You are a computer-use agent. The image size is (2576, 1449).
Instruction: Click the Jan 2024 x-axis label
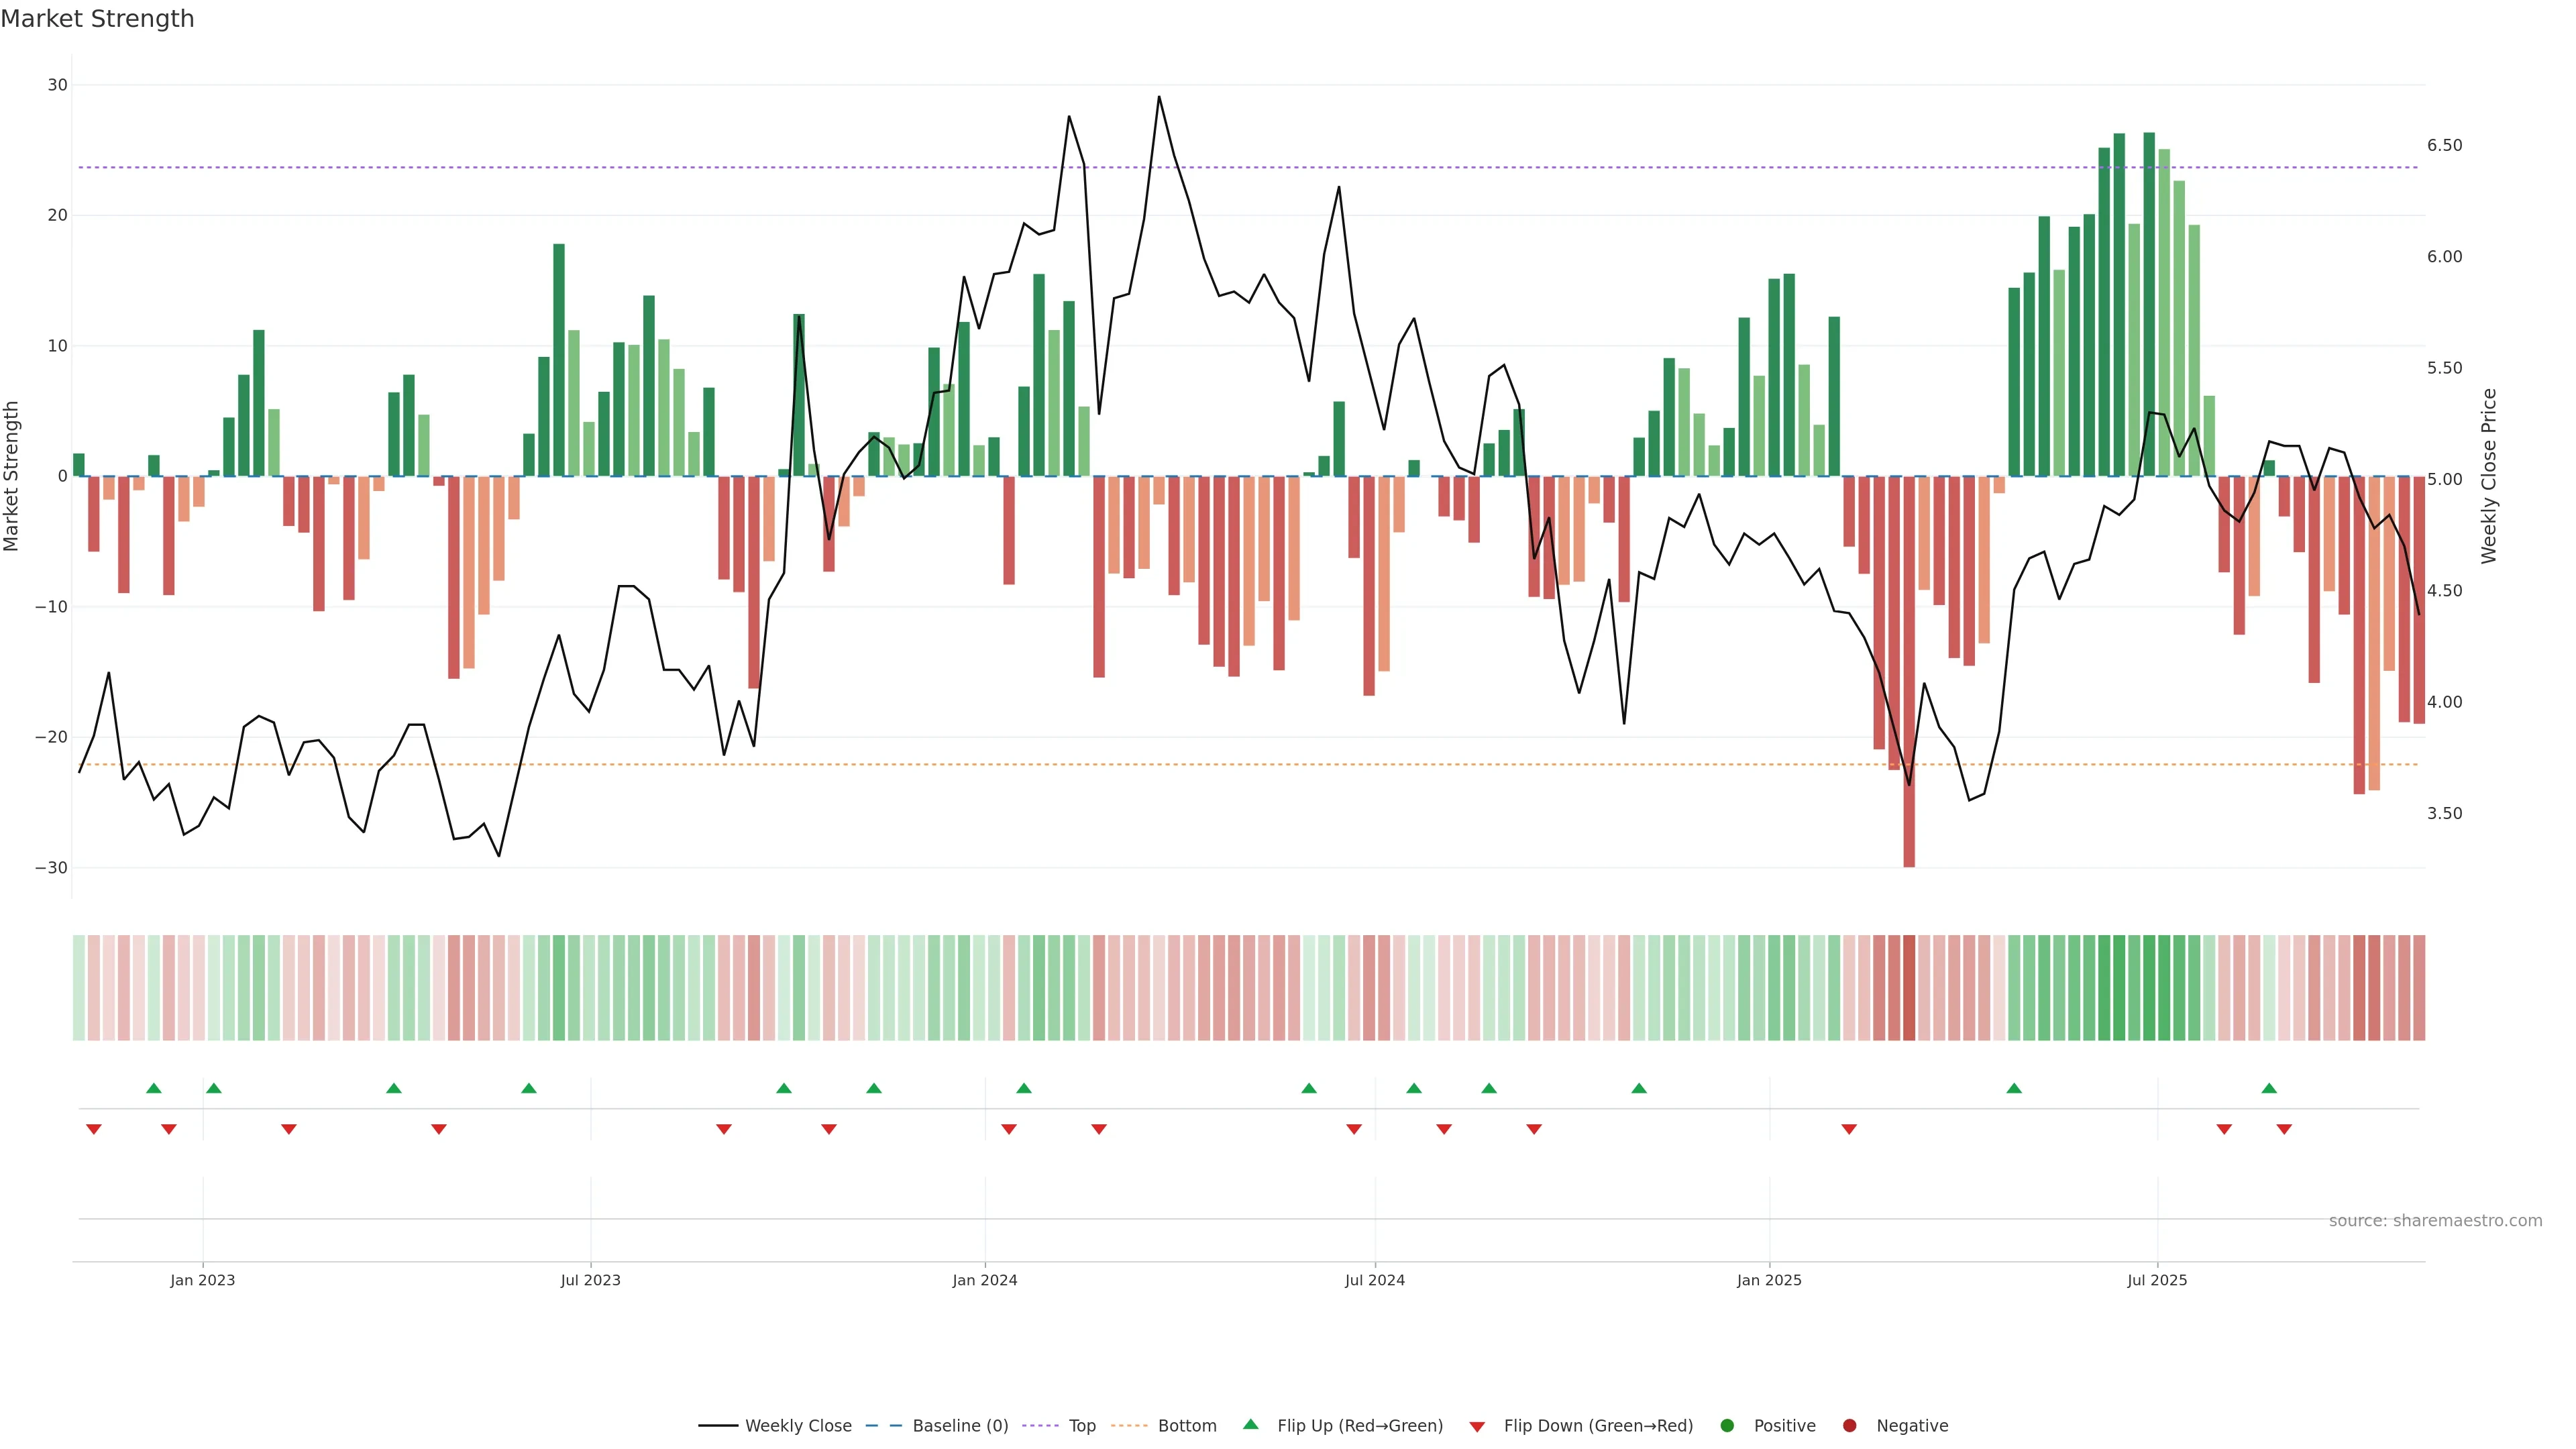tap(984, 1280)
